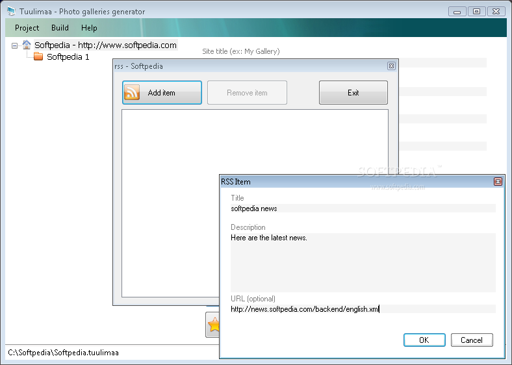Cancel the RSS Item dialog

(472, 340)
